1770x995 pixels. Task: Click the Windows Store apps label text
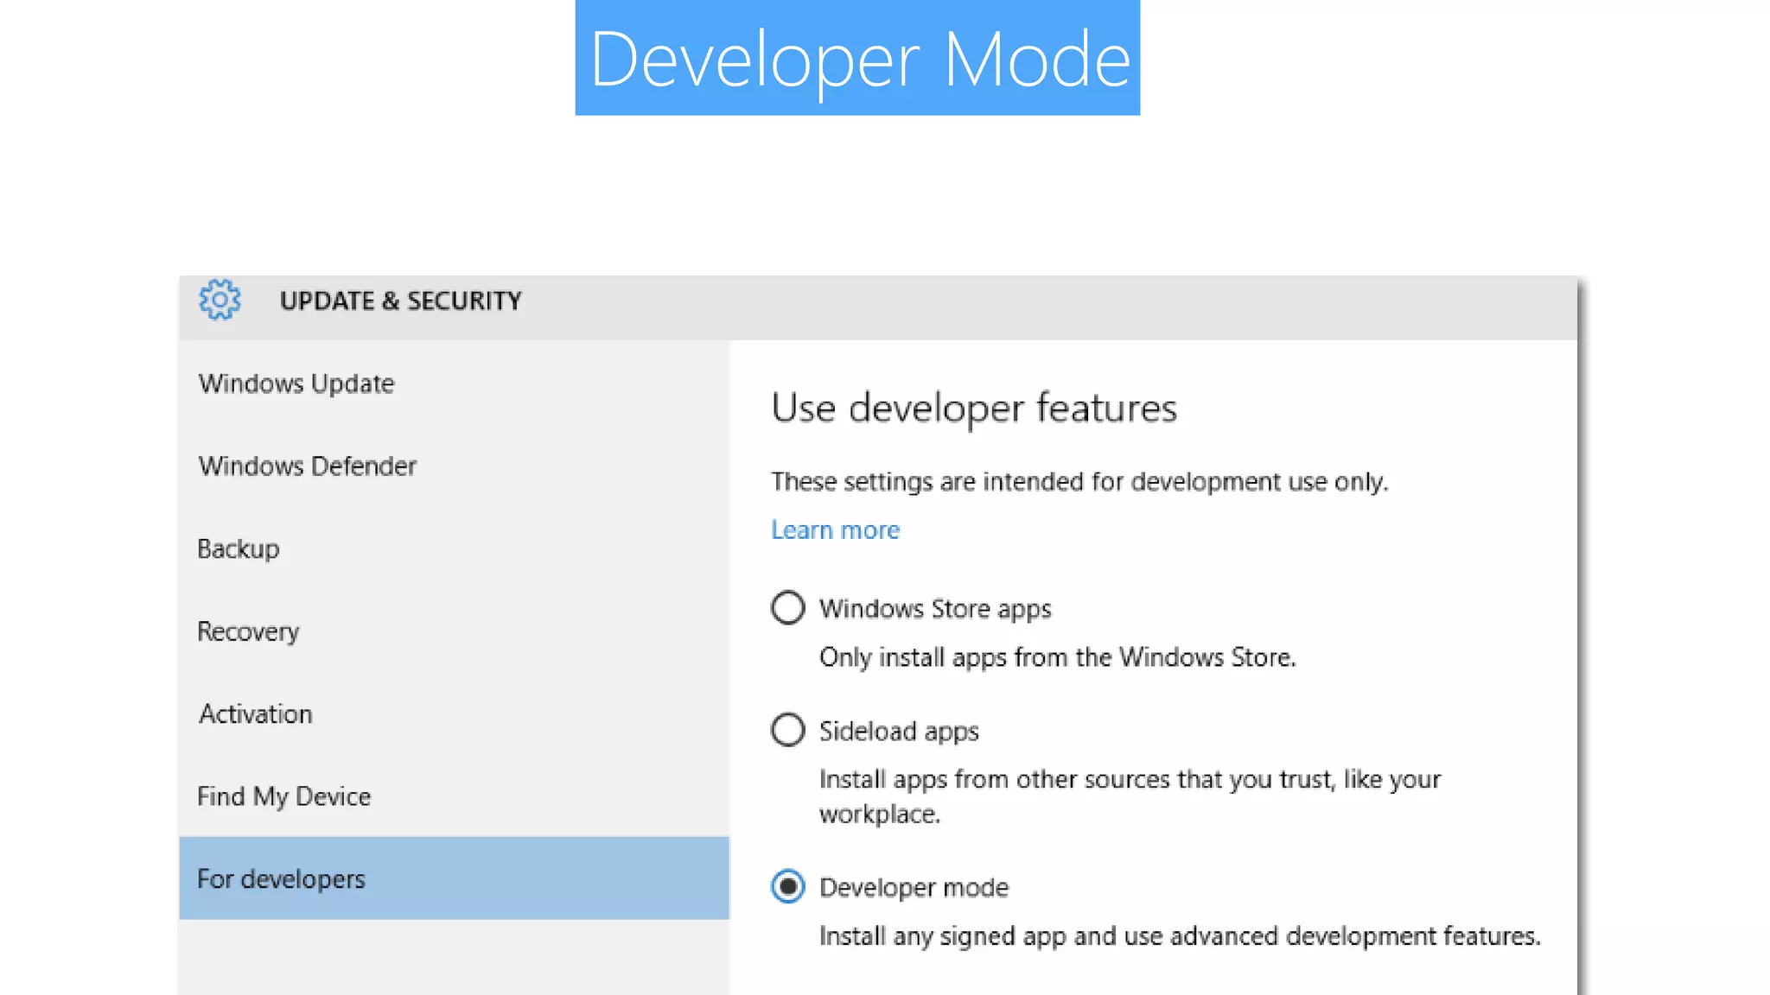coord(935,609)
